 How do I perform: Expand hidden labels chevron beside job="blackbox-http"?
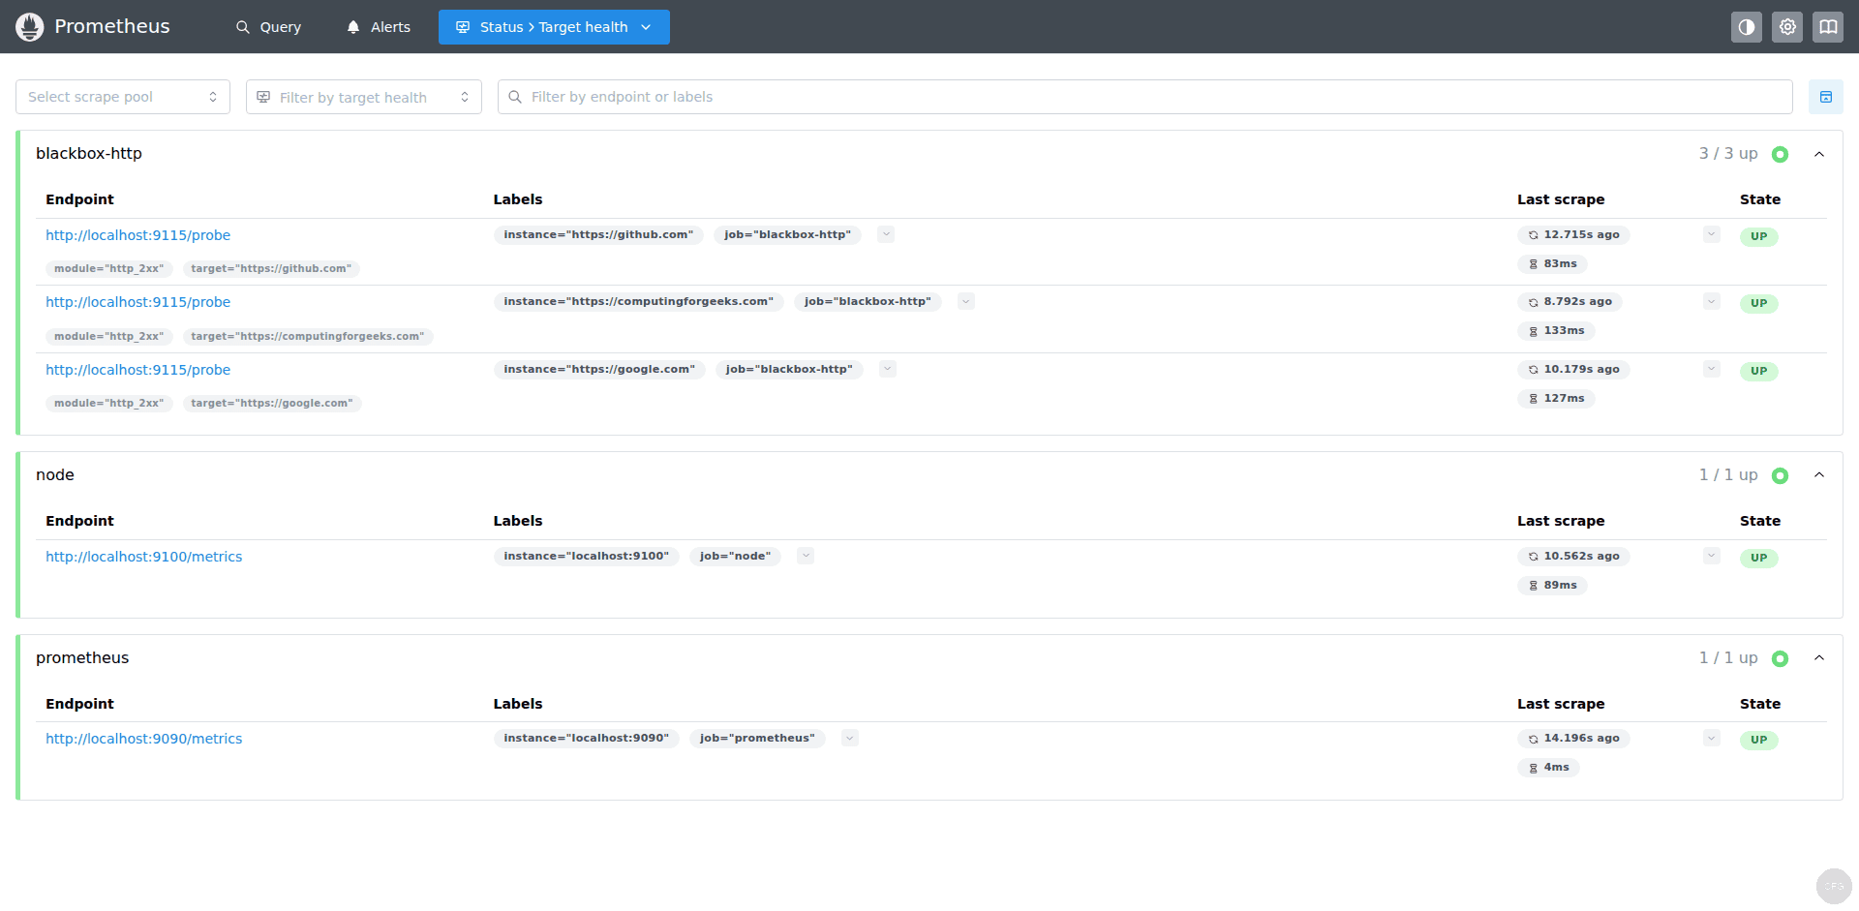click(886, 234)
